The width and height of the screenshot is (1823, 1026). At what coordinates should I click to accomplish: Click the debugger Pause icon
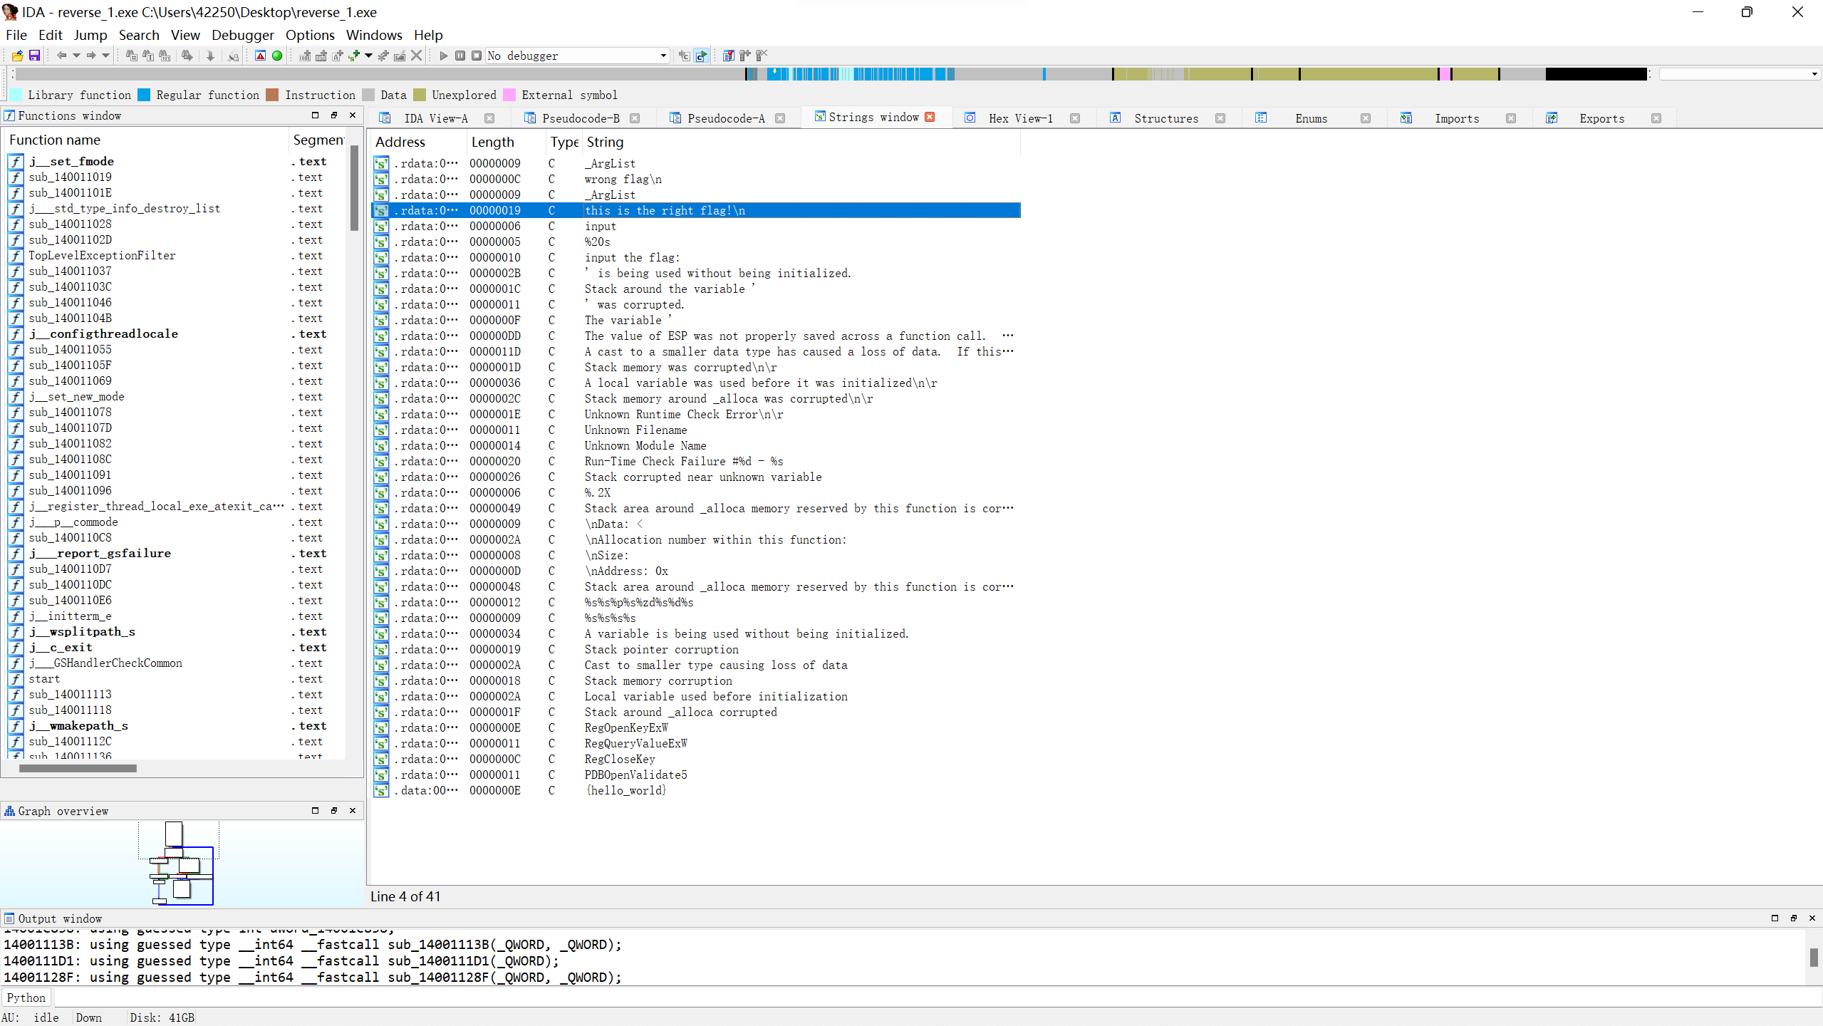(x=460, y=56)
